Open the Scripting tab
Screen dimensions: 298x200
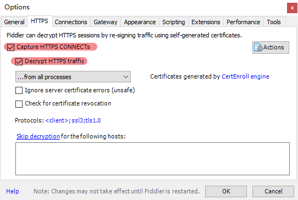[174, 22]
